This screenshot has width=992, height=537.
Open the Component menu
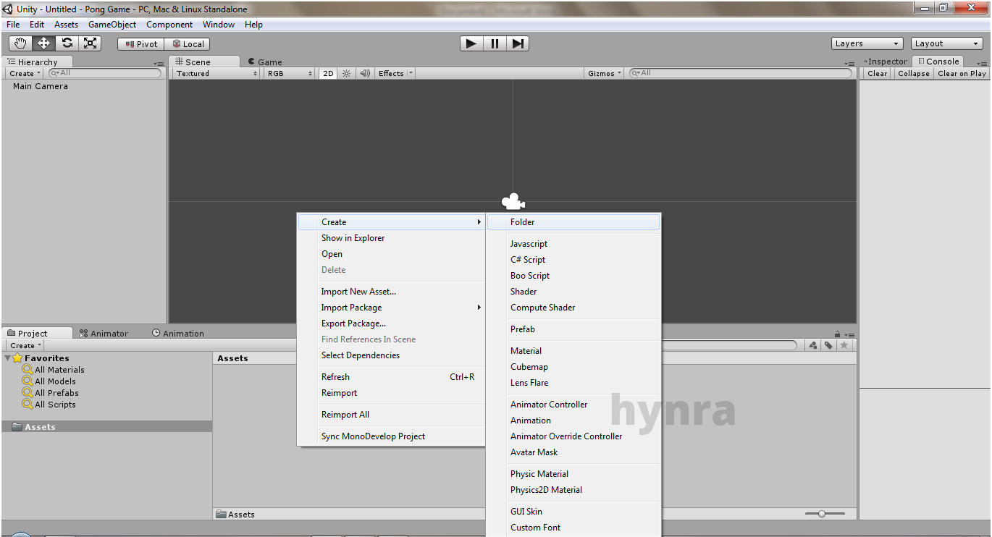click(x=169, y=24)
